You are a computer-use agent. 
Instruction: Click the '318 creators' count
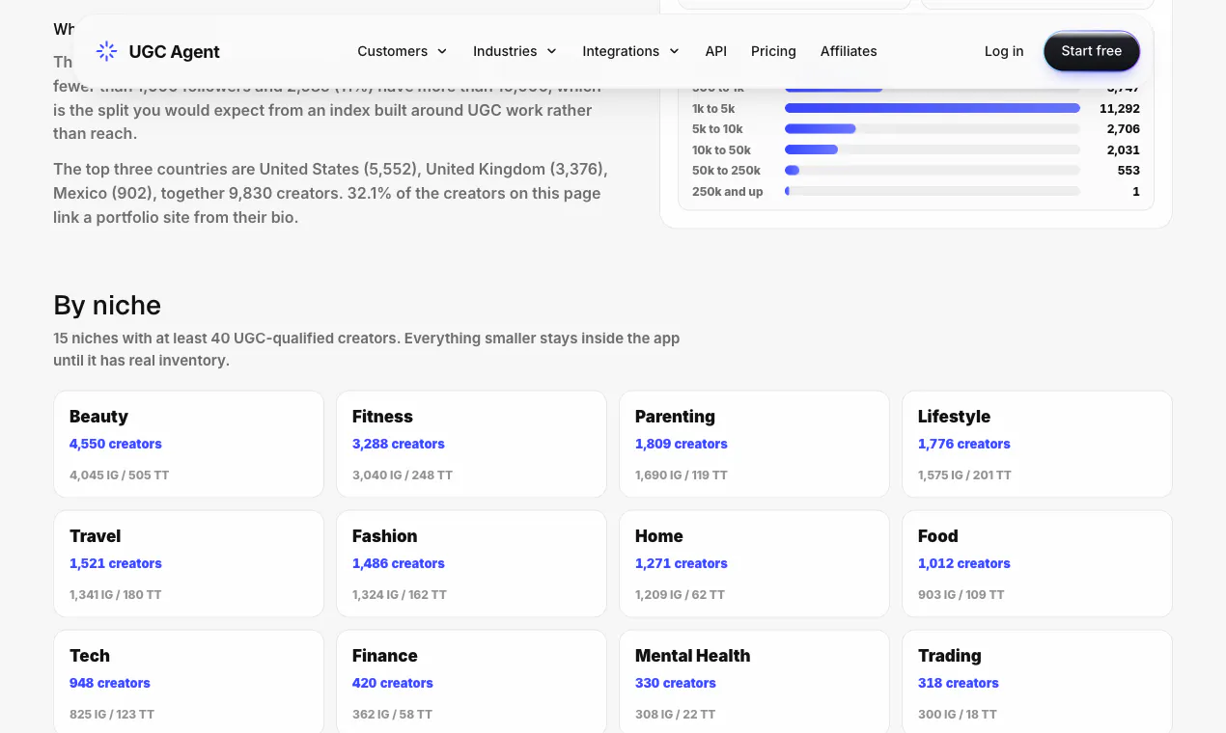coord(958,683)
